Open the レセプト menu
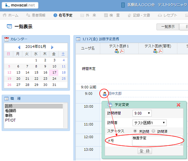The image size is (188, 161). (168, 15)
